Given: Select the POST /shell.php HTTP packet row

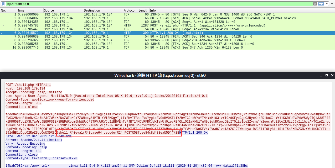Looking at the screenshot, I should click(x=167, y=25).
